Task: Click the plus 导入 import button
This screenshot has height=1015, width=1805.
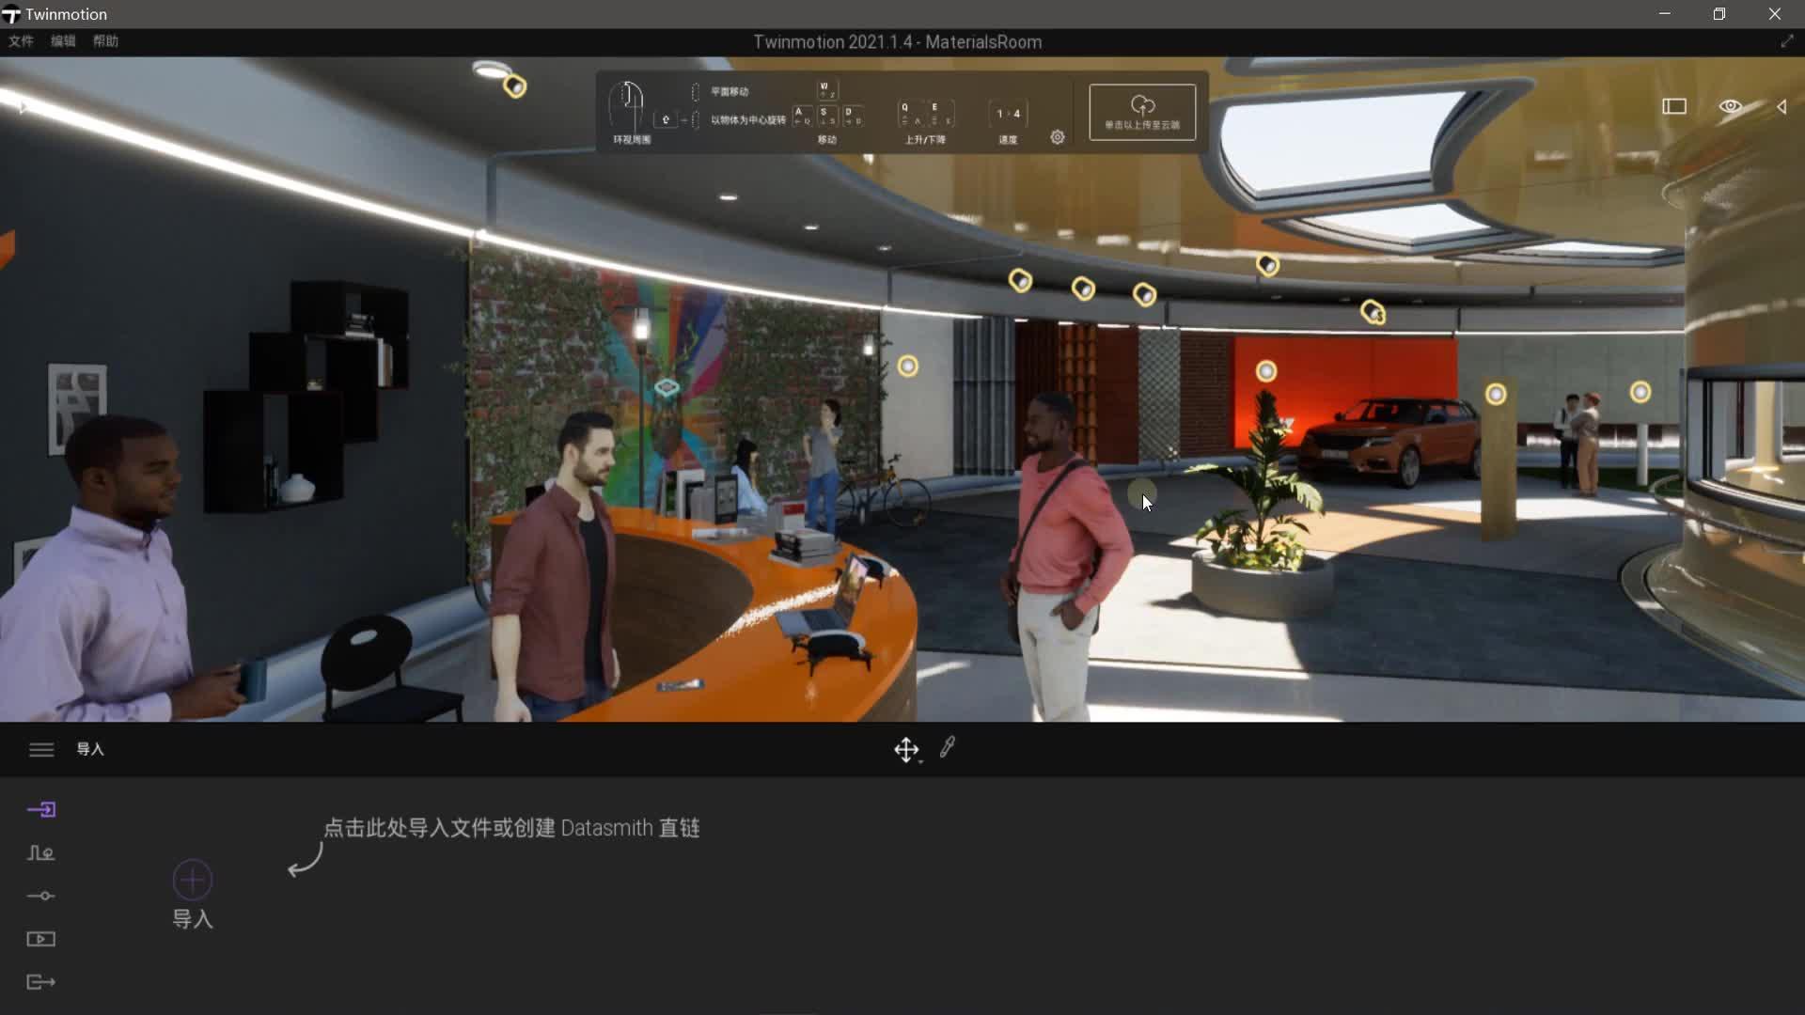Action: (193, 881)
